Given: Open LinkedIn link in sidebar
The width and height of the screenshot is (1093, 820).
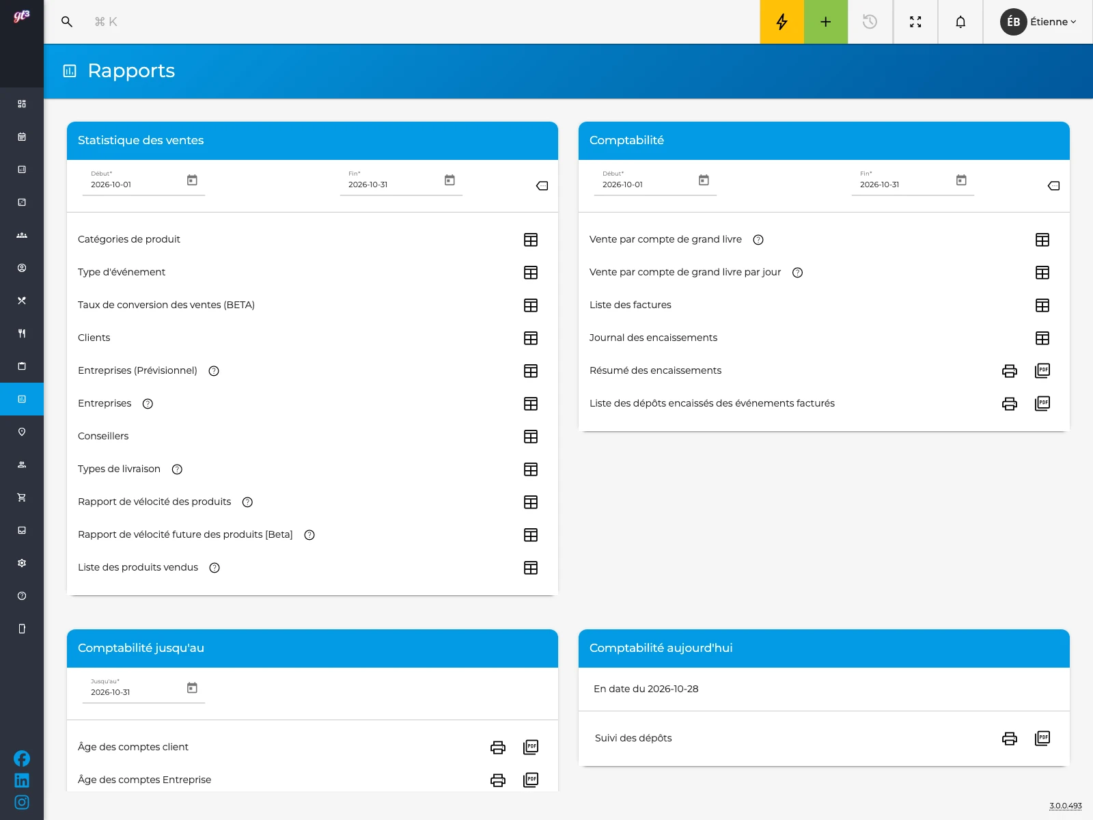Looking at the screenshot, I should (x=22, y=780).
